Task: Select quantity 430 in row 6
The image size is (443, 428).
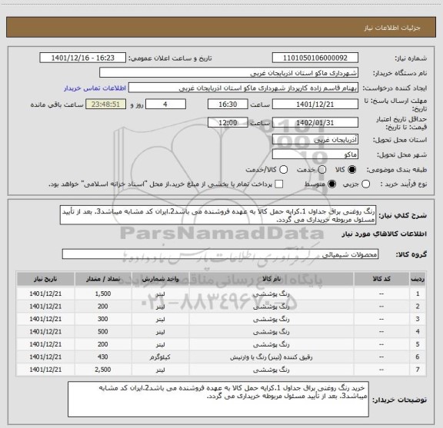Action: (x=103, y=357)
